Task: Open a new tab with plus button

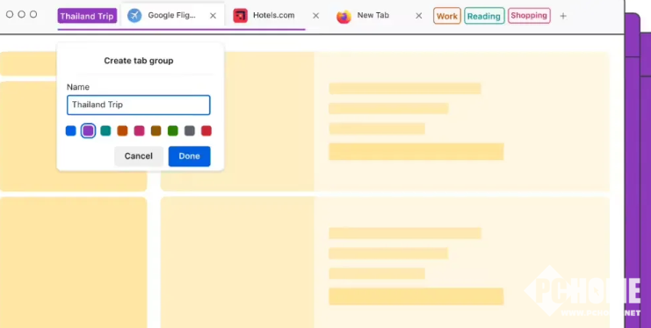Action: tap(563, 16)
